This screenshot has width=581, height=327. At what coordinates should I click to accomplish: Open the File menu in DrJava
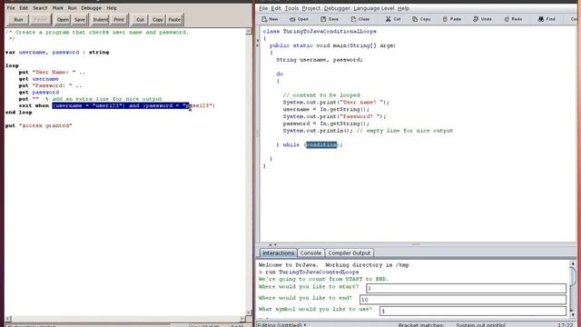[263, 8]
